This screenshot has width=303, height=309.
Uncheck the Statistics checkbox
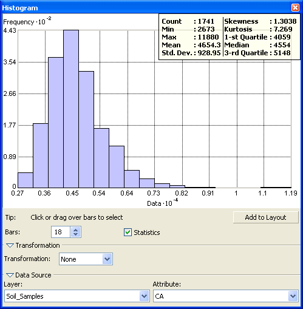[128, 233]
